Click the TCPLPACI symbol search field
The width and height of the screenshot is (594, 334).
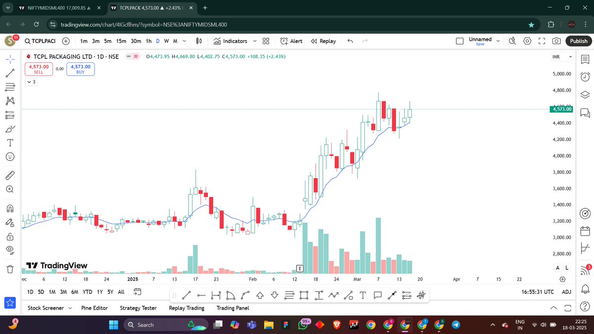[x=40, y=41]
